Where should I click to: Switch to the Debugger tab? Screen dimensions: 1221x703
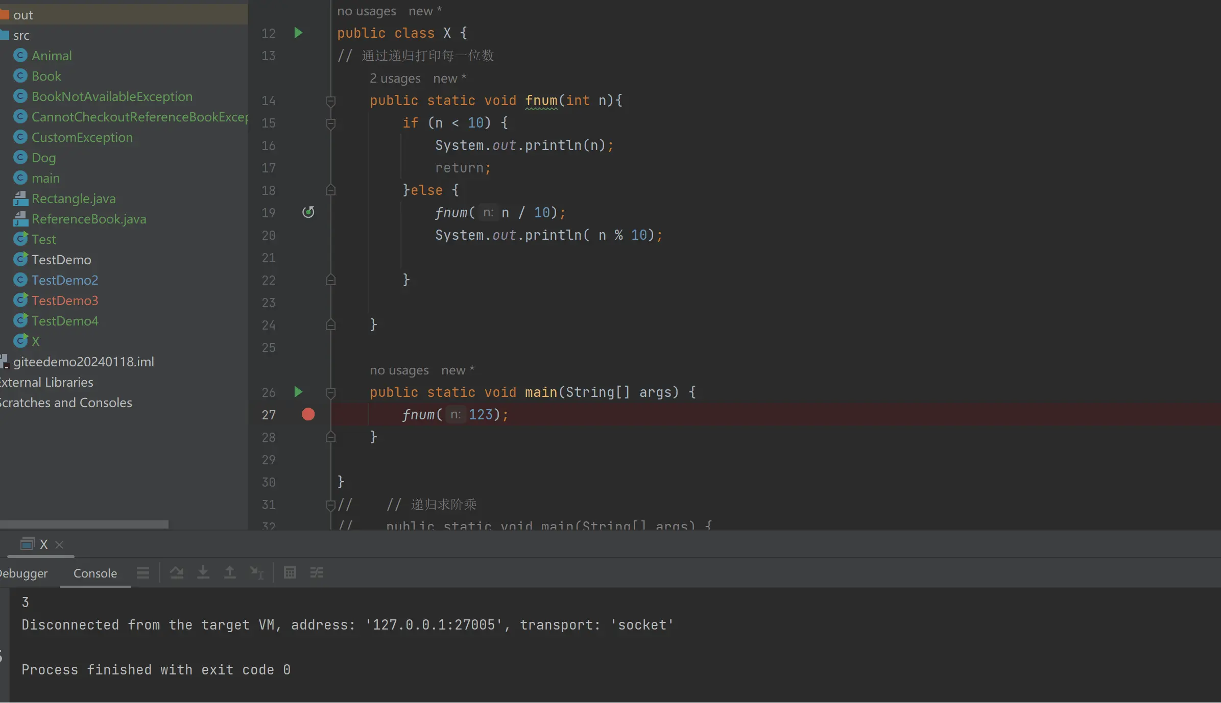(x=23, y=573)
